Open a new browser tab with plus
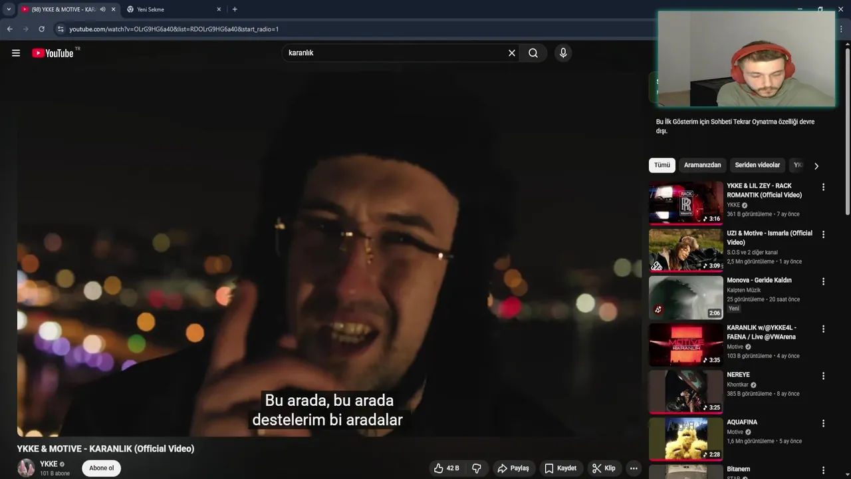The width and height of the screenshot is (851, 479). pos(235,9)
